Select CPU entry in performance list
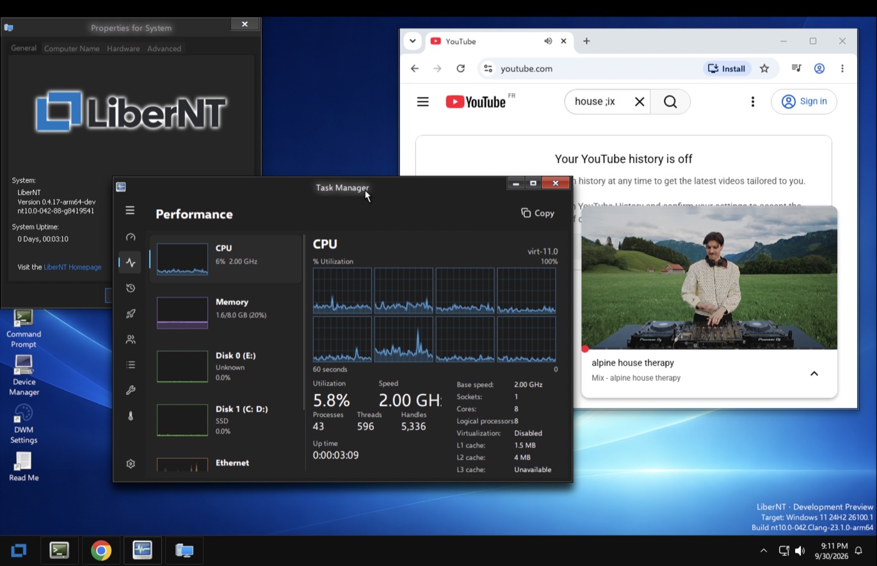The image size is (877, 566). click(x=225, y=258)
